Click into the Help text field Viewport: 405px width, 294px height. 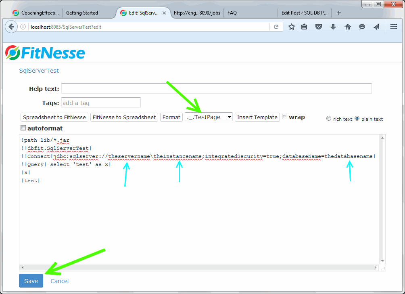[x=216, y=88]
